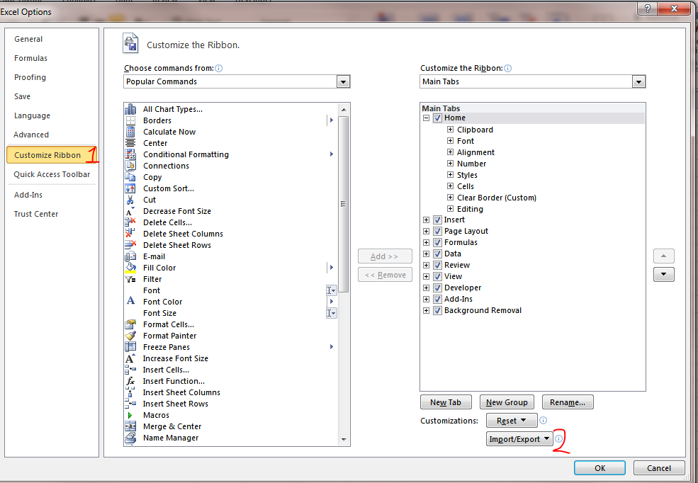Click the Delete Sheet Columns icon

(130, 234)
